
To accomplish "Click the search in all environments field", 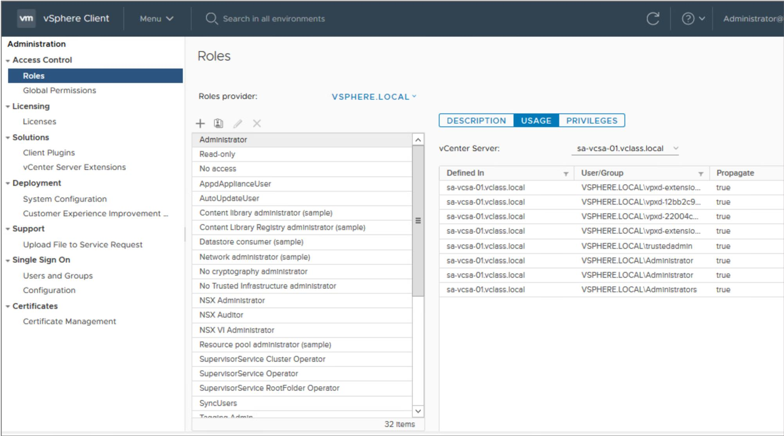I will point(274,18).
